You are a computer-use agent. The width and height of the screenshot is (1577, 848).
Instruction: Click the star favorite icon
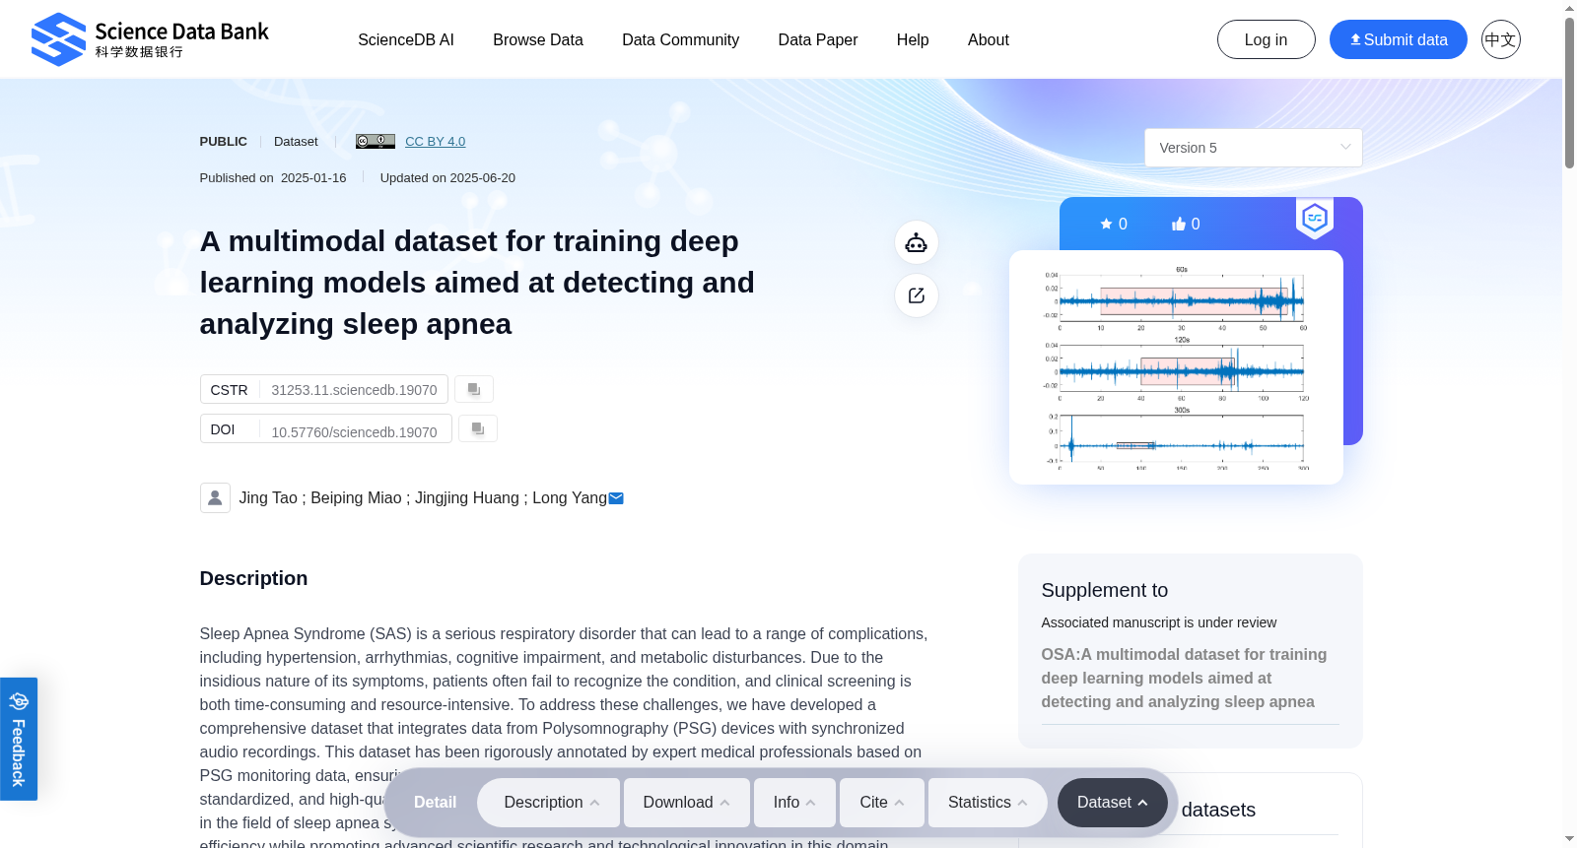[x=1106, y=225]
